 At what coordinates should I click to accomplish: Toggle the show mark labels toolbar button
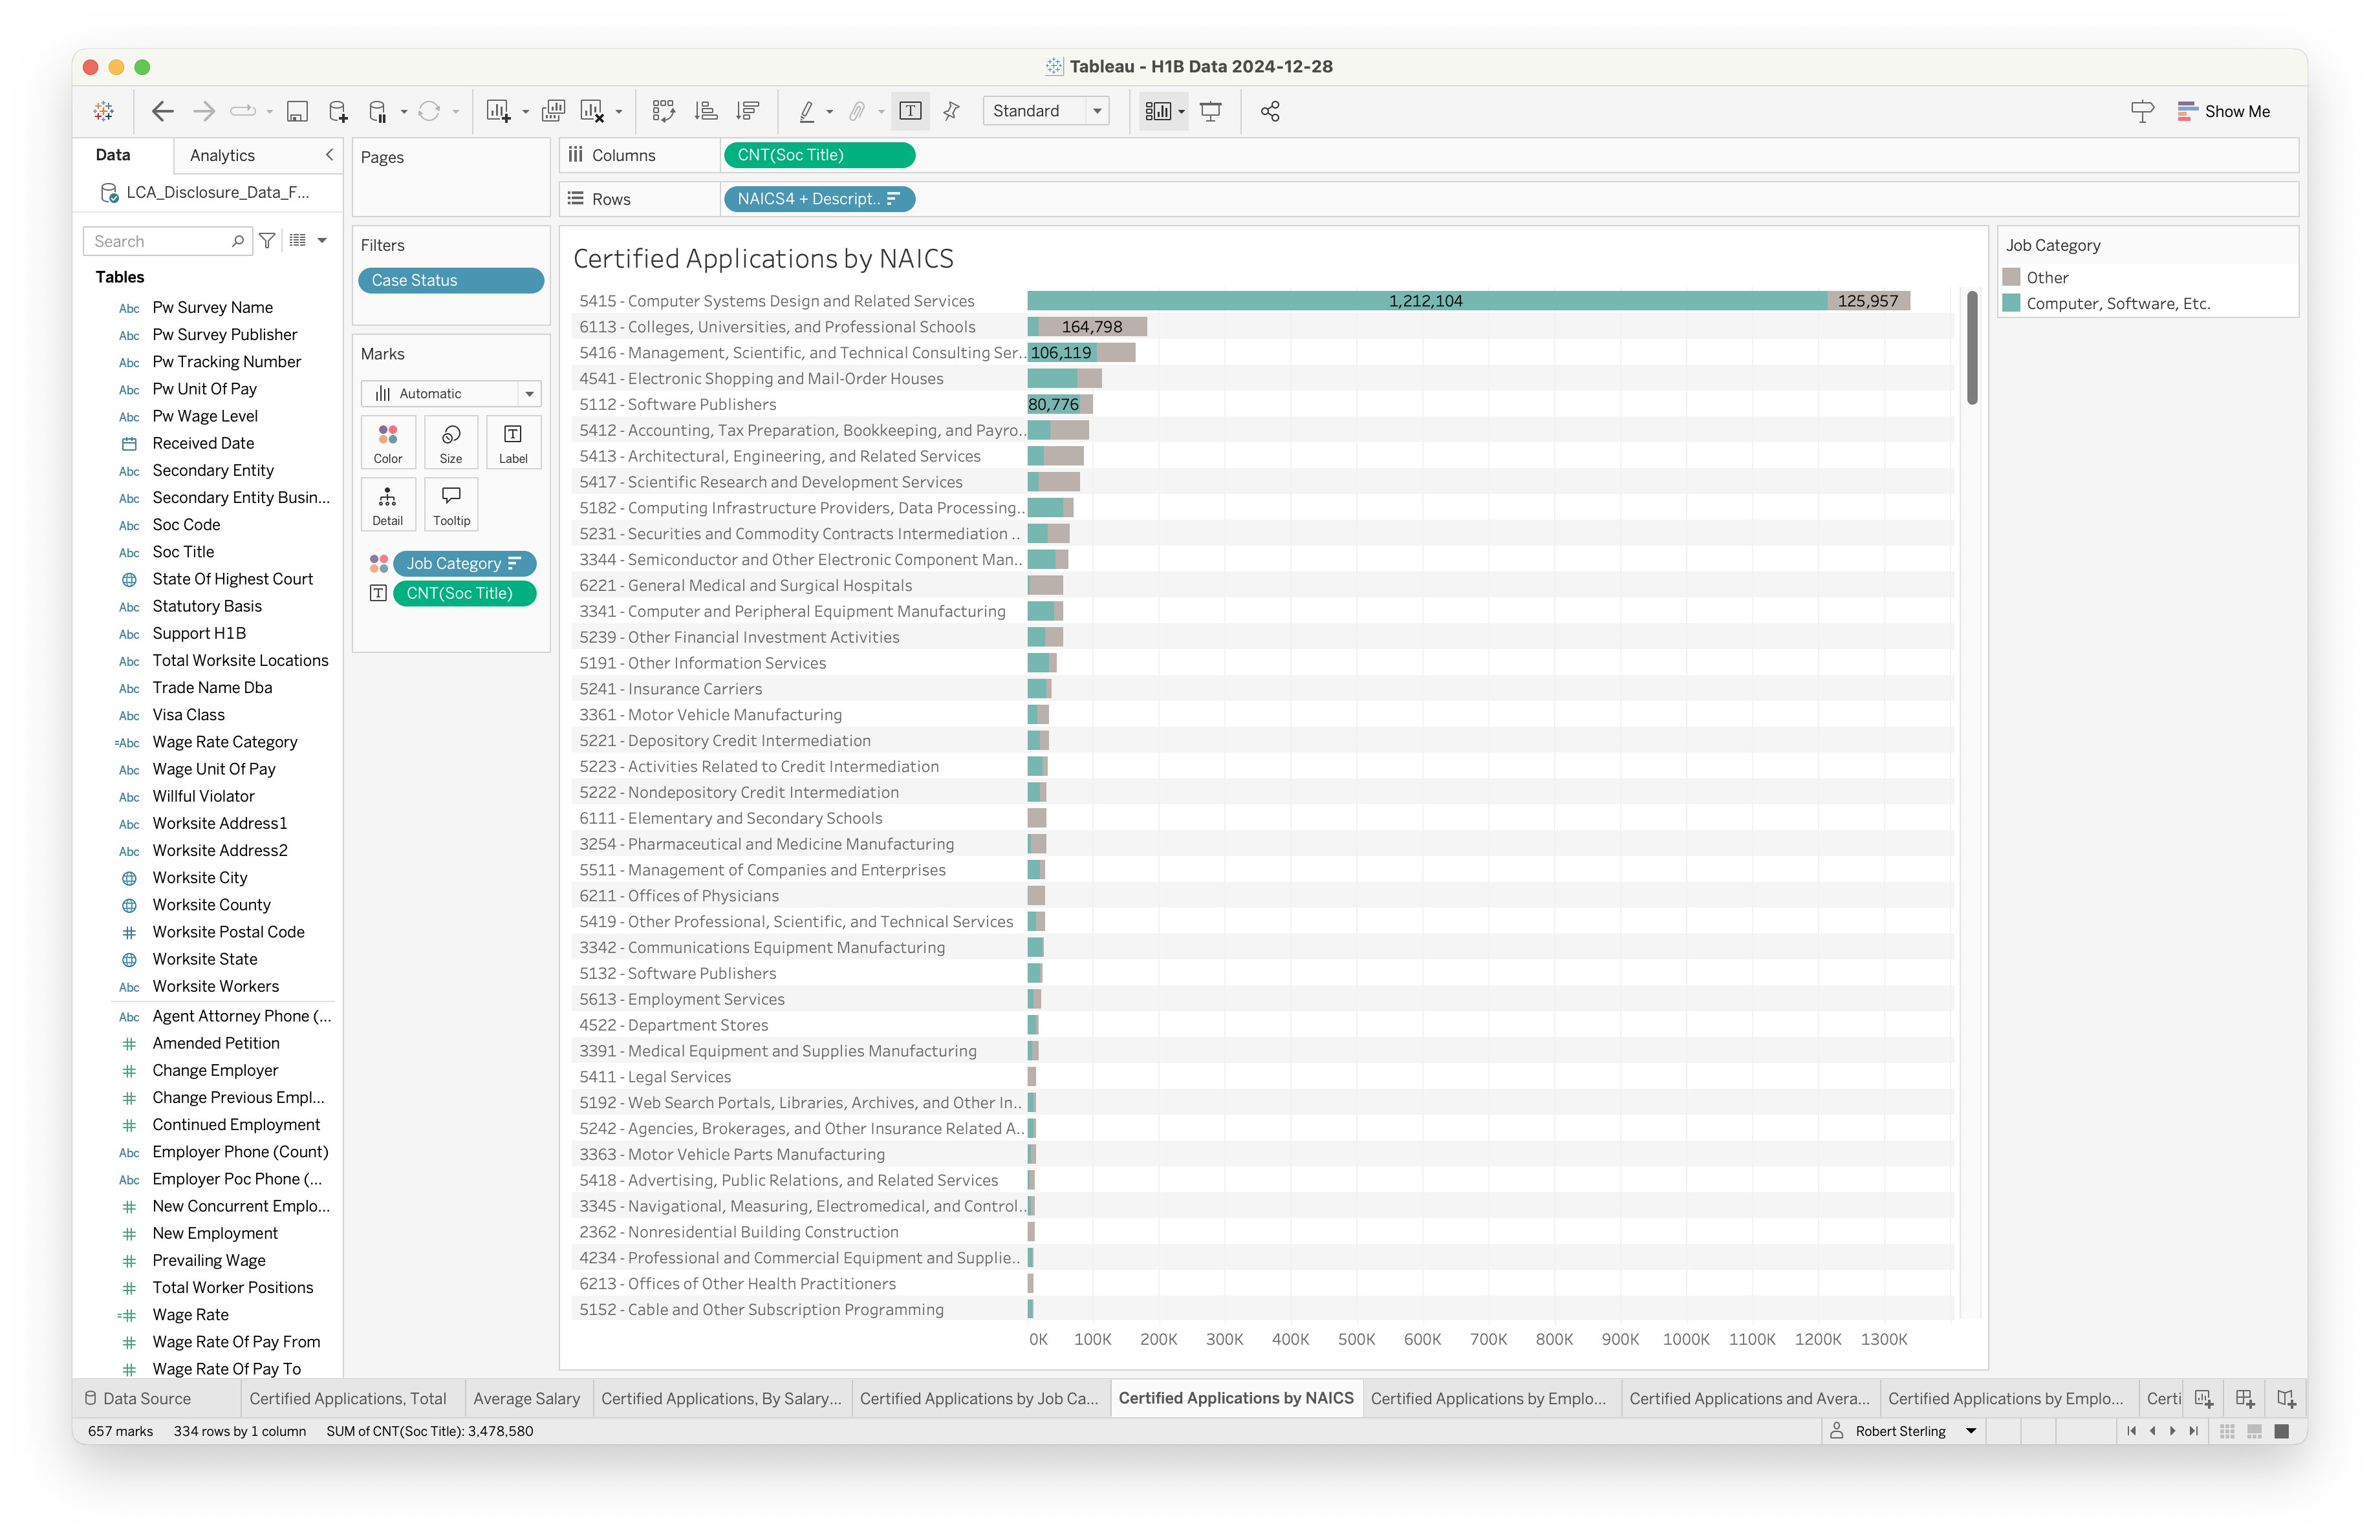910,111
